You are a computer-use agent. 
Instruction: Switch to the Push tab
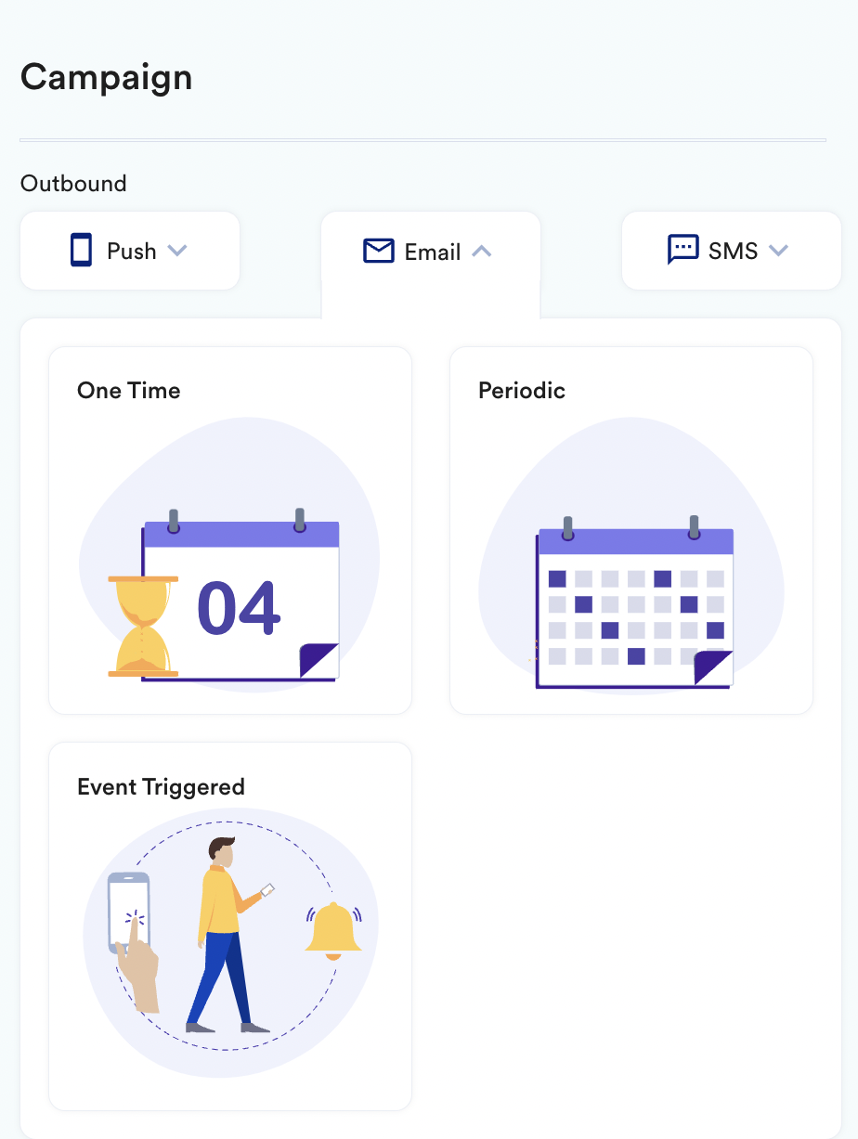(x=130, y=251)
